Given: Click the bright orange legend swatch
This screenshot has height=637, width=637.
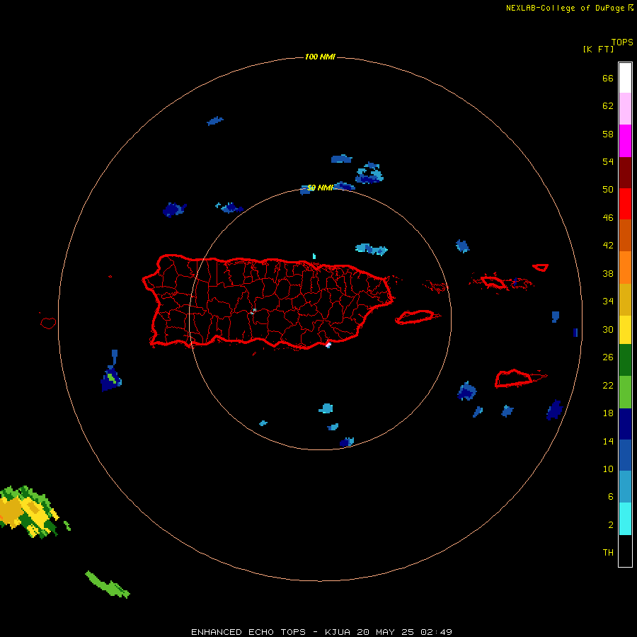Looking at the screenshot, I should 625,268.
